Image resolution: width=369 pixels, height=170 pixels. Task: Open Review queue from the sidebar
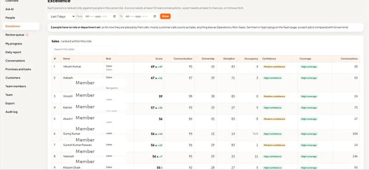coord(15,35)
